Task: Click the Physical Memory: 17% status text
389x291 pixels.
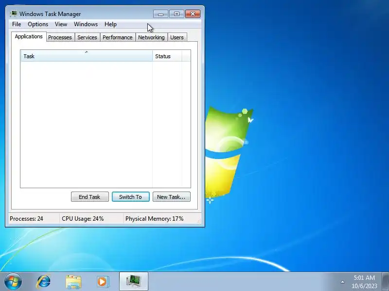Action: click(x=154, y=219)
